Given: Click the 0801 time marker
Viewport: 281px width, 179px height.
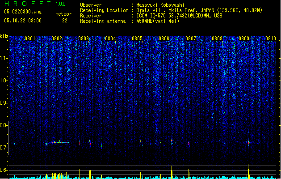Looking at the screenshot, I should pos(30,38).
